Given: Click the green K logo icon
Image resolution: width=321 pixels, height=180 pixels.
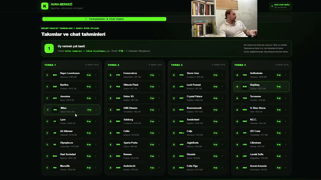Looking at the screenshot, I should pyautogui.click(x=45, y=6).
